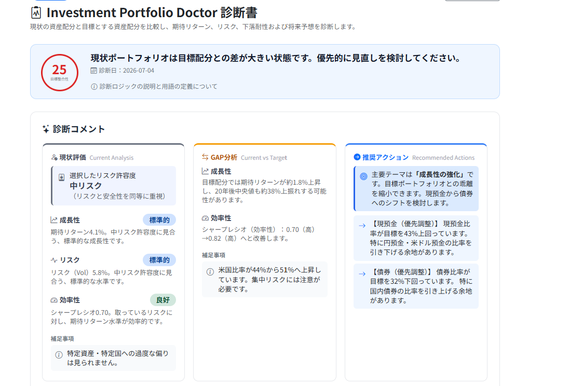This screenshot has width=569, height=386.
Task: Click the gauge icon beside 効率性 in 現状評価
Action: pyautogui.click(x=54, y=300)
